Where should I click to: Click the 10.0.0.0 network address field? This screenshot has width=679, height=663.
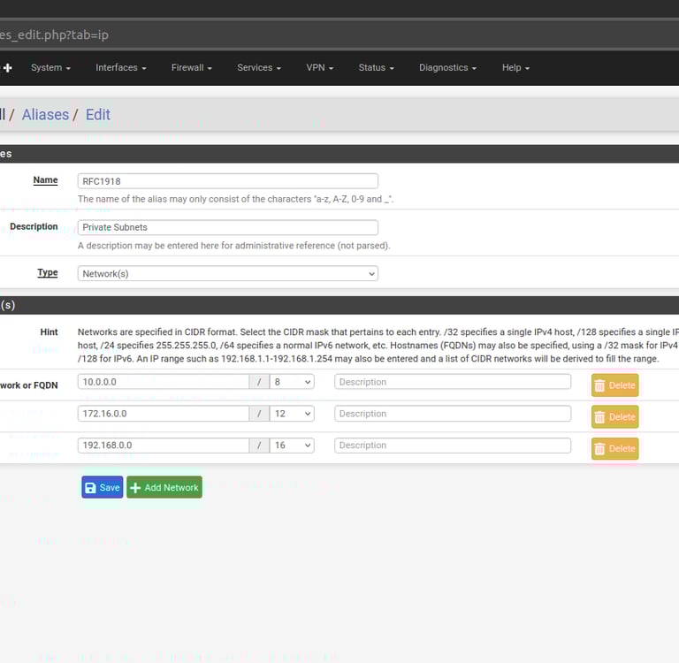(164, 382)
